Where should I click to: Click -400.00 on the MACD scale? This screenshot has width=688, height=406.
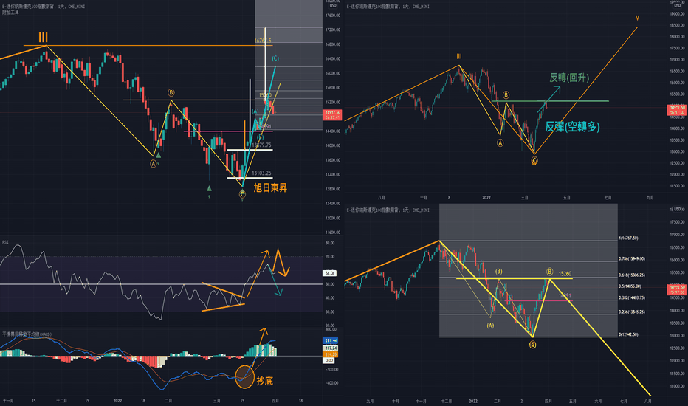331,383
